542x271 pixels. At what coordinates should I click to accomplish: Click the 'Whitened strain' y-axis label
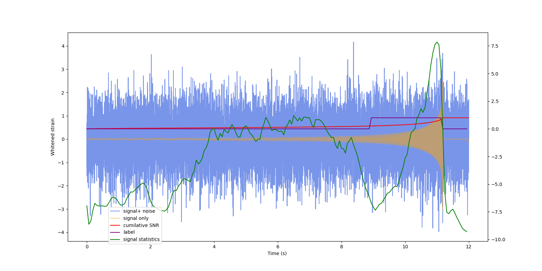tap(53, 137)
